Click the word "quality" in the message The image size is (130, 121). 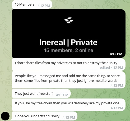(x=112, y=63)
